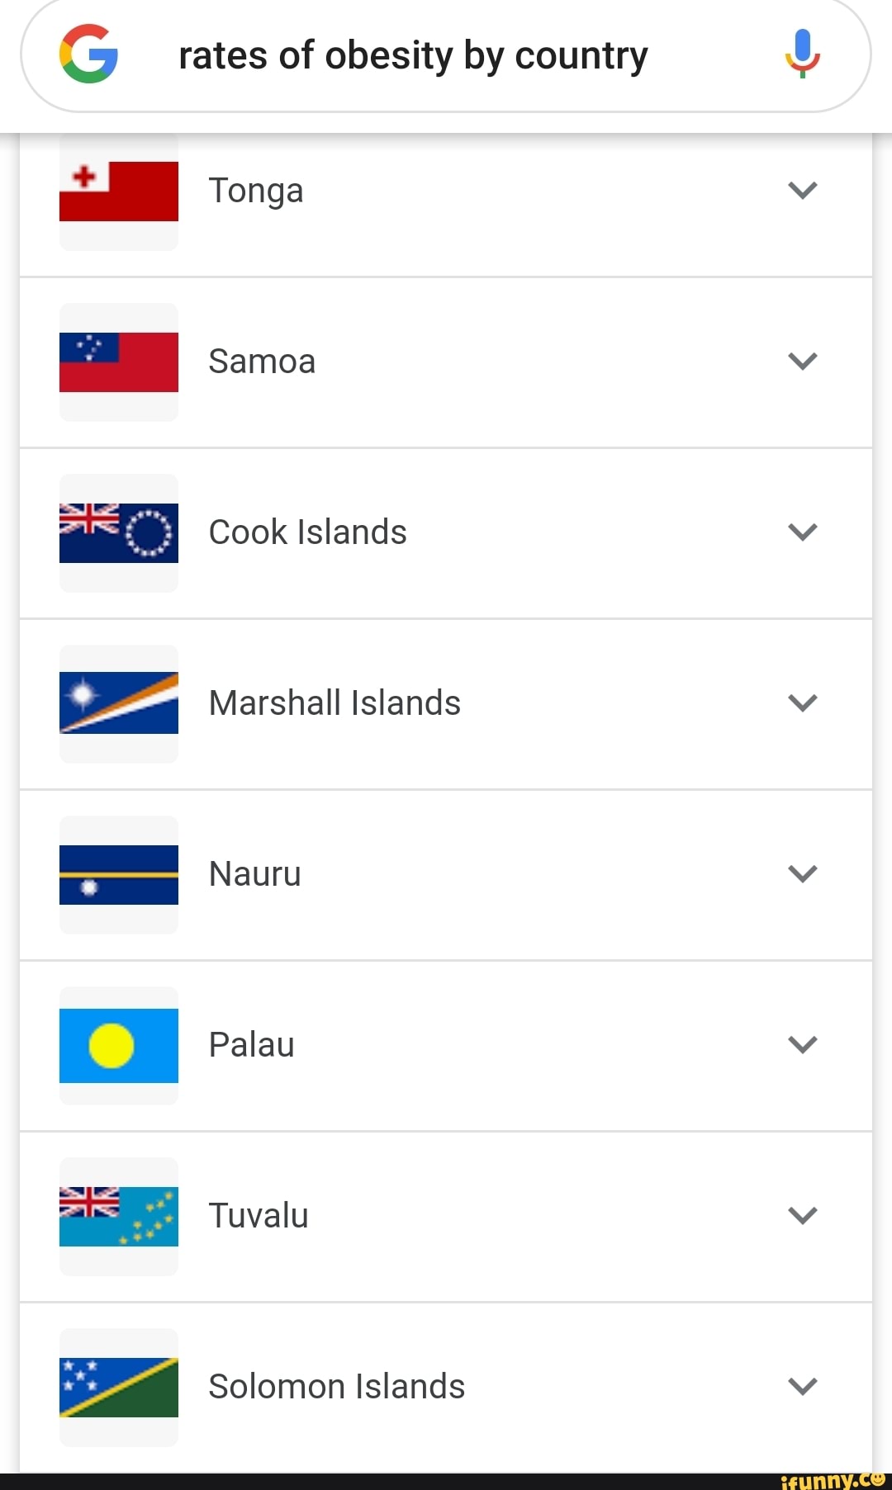The width and height of the screenshot is (892, 1490).
Task: Click the Tonga flag icon
Action: (118, 190)
